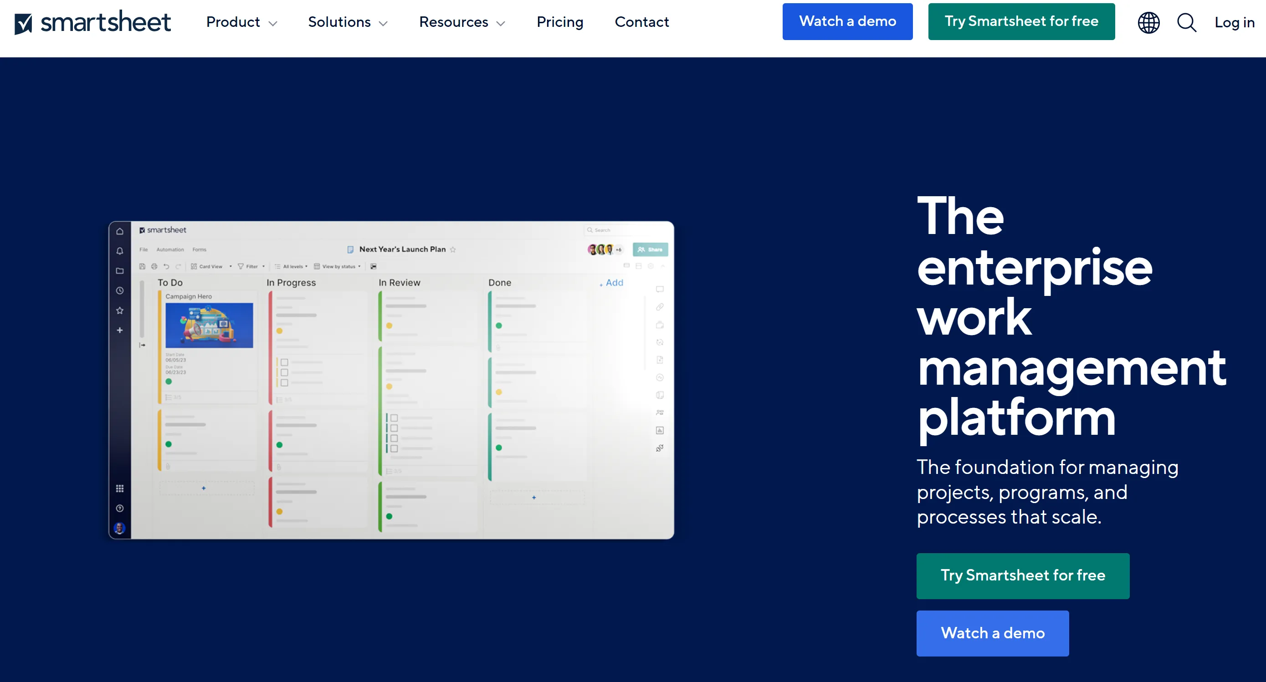The height and width of the screenshot is (682, 1266).
Task: Click the Print icon in the toolbar
Action: [154, 266]
